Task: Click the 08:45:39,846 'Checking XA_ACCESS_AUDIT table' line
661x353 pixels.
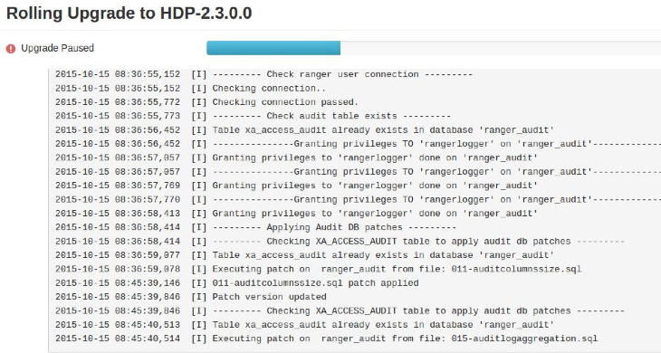Action: coord(340,310)
